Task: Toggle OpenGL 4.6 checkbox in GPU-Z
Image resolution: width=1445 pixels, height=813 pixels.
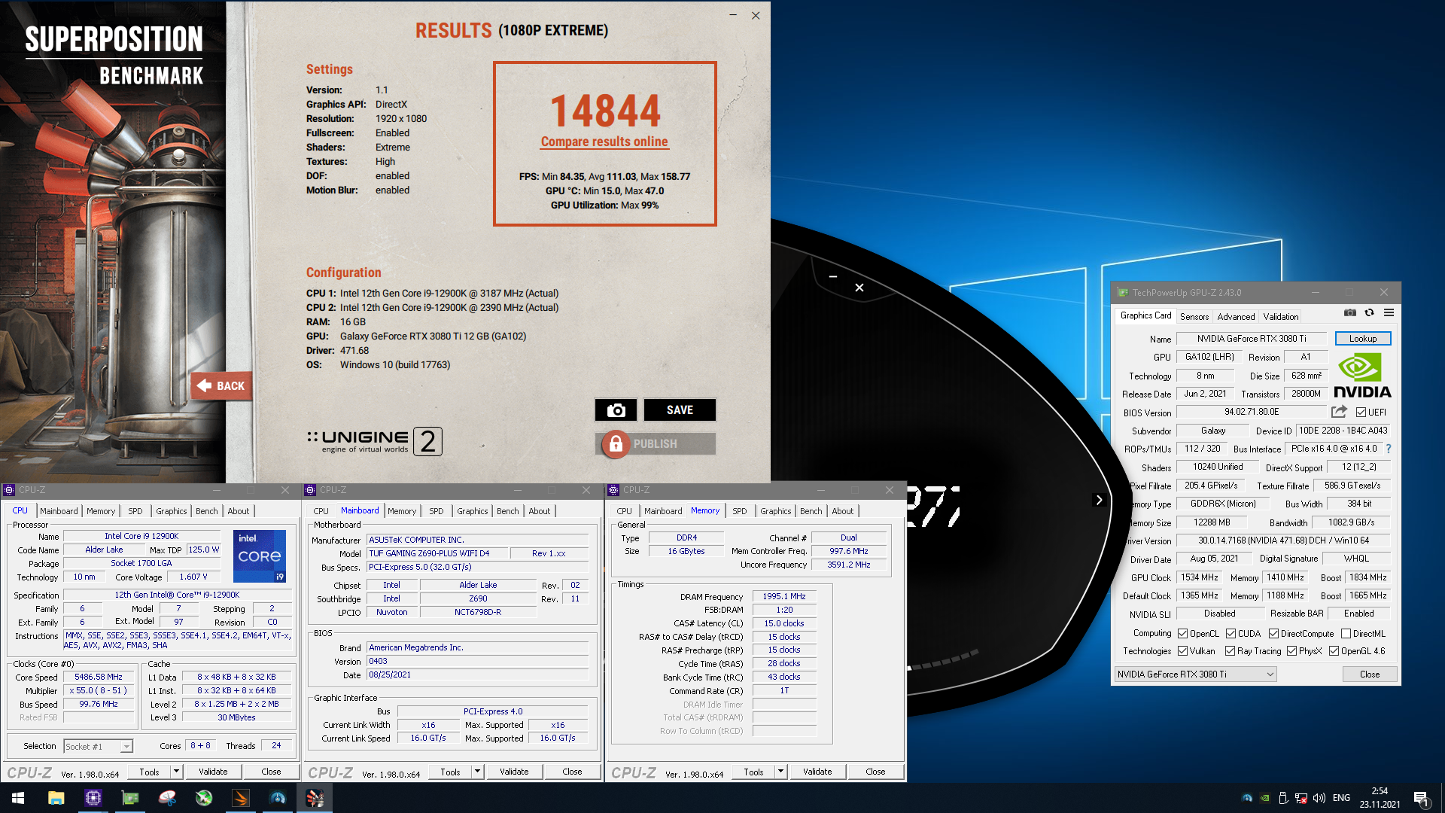Action: point(1334,651)
